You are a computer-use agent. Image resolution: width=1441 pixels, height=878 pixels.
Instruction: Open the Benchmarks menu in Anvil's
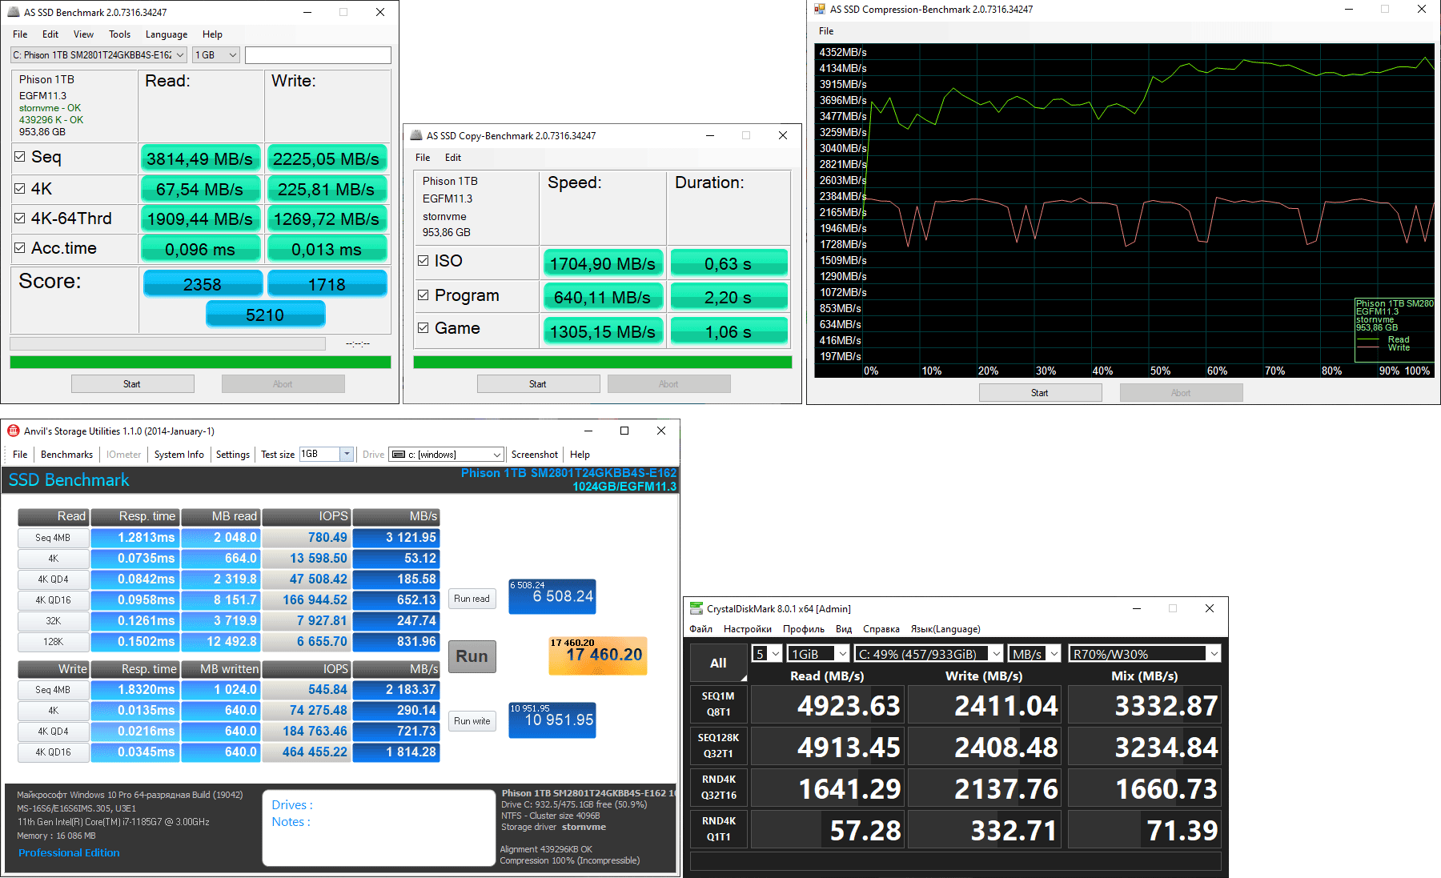click(x=66, y=454)
